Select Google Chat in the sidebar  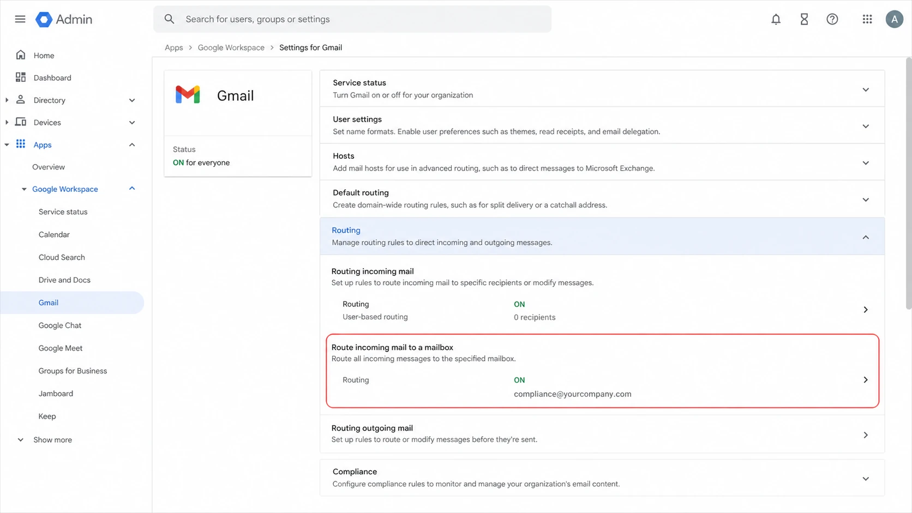60,325
